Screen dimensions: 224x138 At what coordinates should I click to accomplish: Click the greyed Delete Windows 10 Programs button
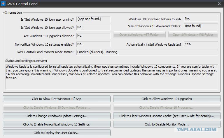[167, 107]
